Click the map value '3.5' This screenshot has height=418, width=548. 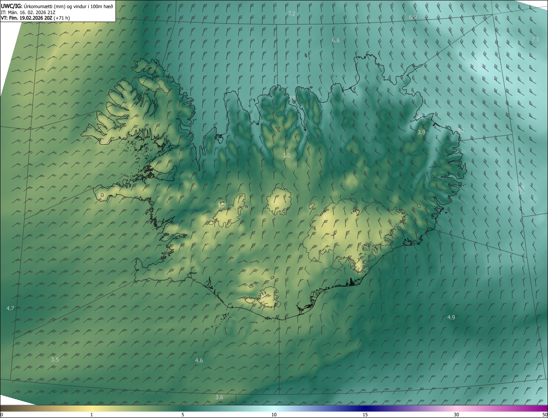pos(55,360)
